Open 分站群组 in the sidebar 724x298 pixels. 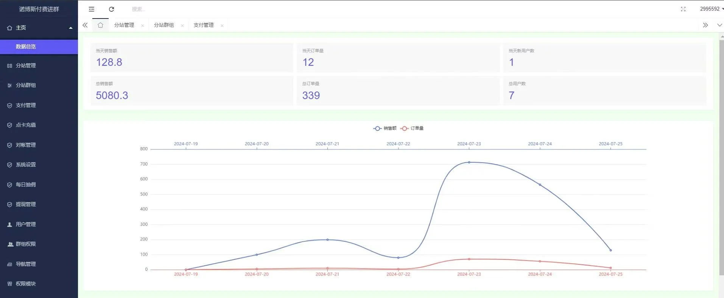[x=39, y=85]
